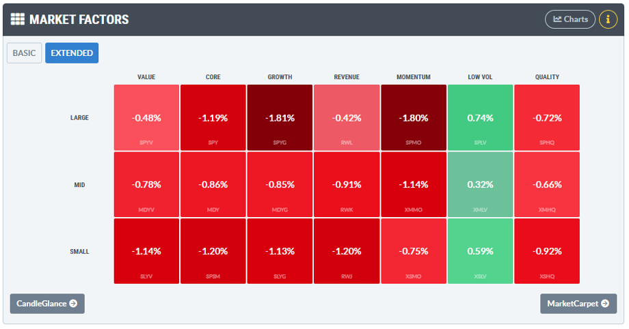Viewport: 629px width, 329px height.
Task: Switch to the BASIC tab
Action: [x=24, y=53]
